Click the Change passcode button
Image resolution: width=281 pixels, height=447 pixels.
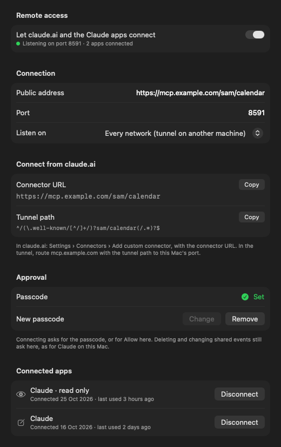tap(202, 319)
